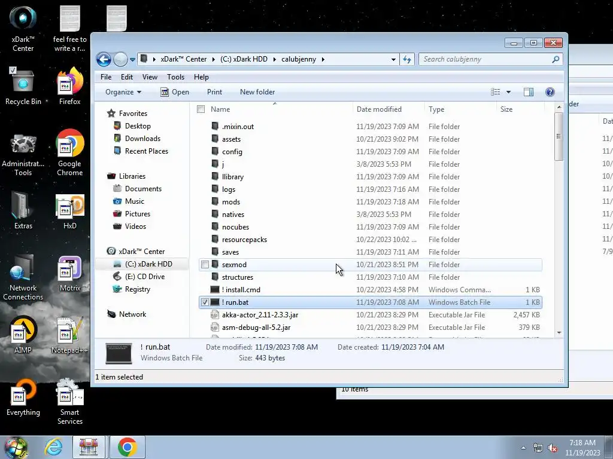613x459 pixels.
Task: Open Internet Explorer from the taskbar
Action: 53,447
